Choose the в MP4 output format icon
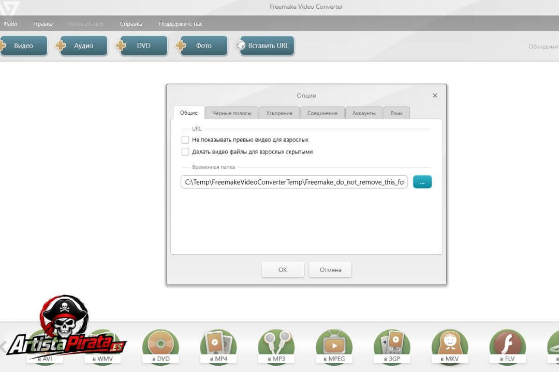This screenshot has height=372, width=559. 218,346
